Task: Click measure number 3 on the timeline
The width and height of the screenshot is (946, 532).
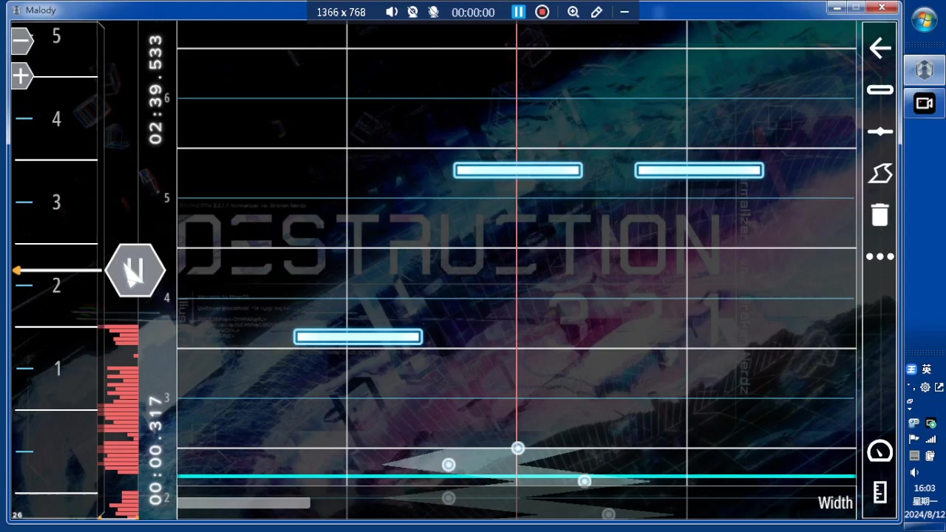Action: pyautogui.click(x=56, y=202)
